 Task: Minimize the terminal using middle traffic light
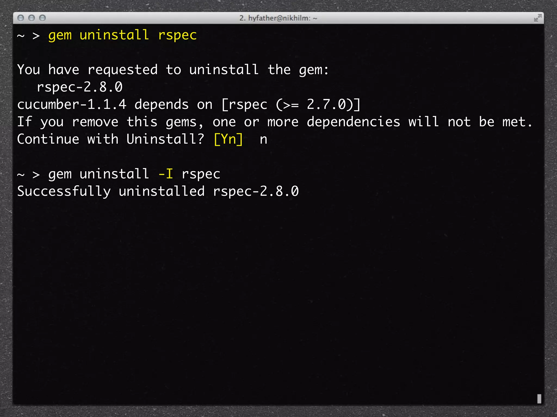pyautogui.click(x=32, y=18)
